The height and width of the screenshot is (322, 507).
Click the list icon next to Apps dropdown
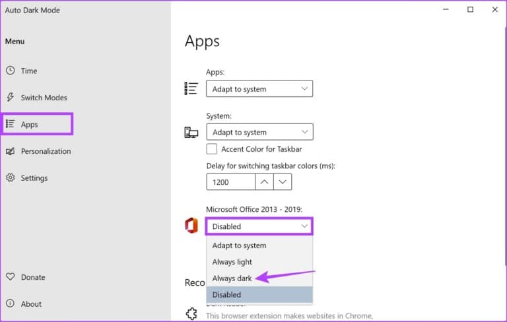[x=191, y=88]
